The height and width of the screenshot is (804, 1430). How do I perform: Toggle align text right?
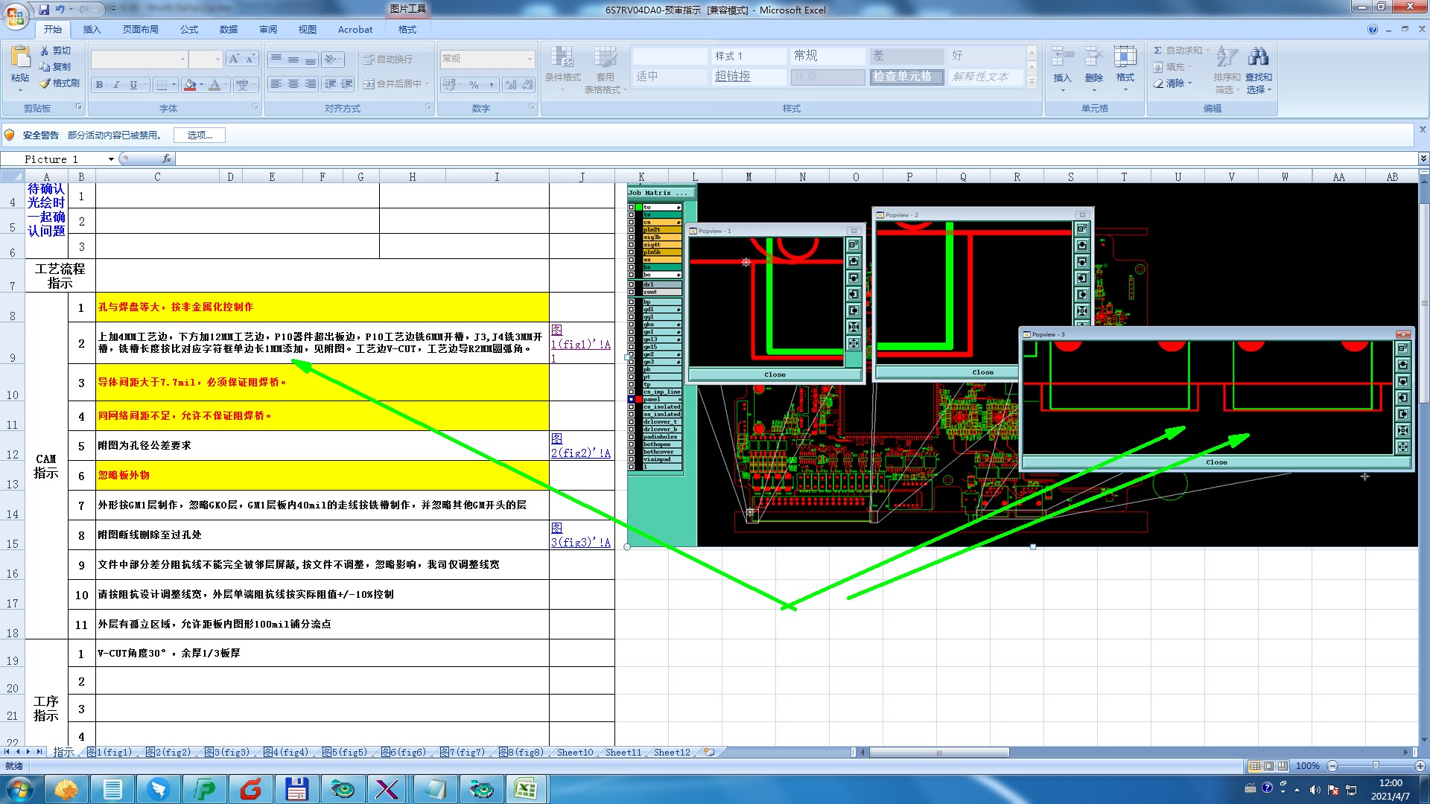(311, 84)
